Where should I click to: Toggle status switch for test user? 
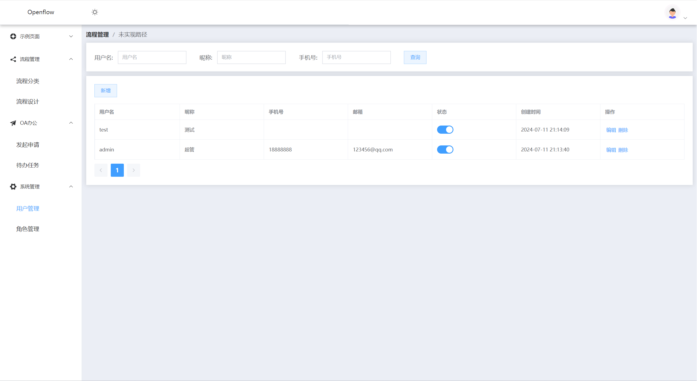[445, 130]
